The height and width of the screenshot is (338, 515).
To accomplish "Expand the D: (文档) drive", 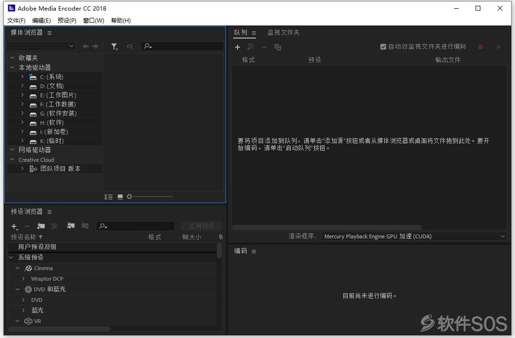I will (22, 86).
